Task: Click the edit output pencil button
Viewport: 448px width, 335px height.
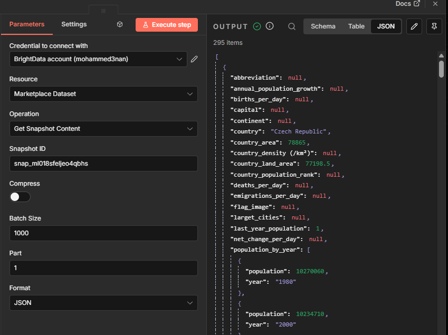Action: [x=414, y=26]
